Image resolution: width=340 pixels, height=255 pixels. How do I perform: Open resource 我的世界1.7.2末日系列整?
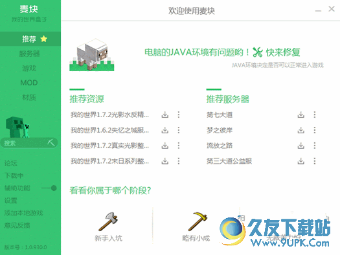point(109,161)
